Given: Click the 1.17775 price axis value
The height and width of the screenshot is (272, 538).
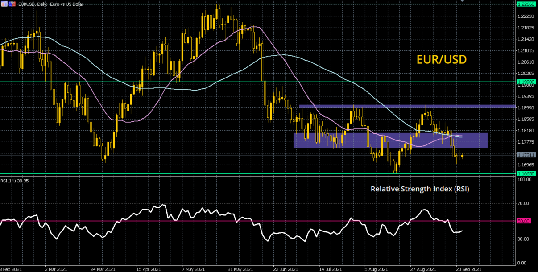Looking at the screenshot, I should [526, 142].
